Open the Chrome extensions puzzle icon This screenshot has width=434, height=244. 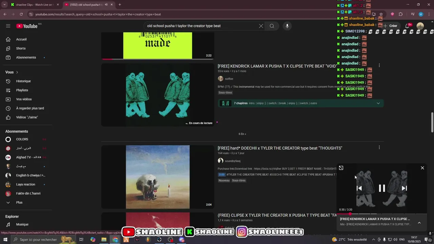(401, 14)
